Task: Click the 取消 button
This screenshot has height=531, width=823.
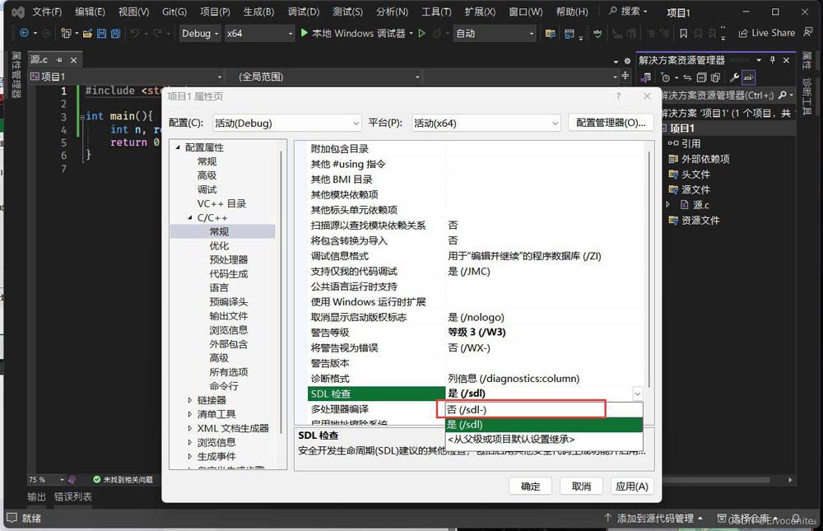Action: coord(581,487)
